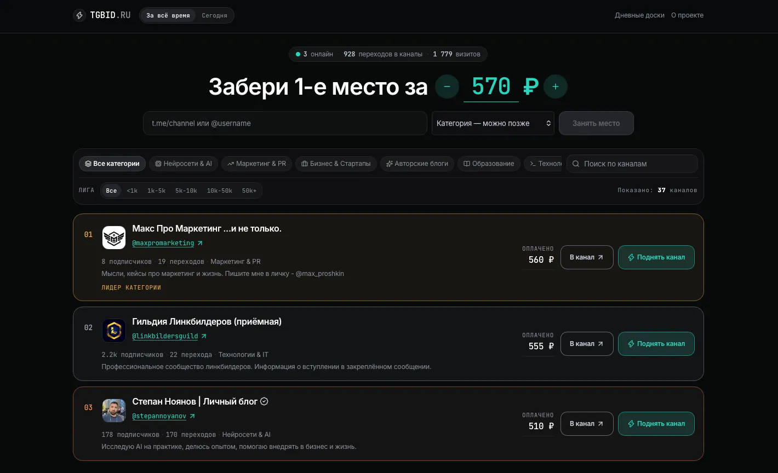
Task: Select the 50k+ league filter
Action: point(249,191)
